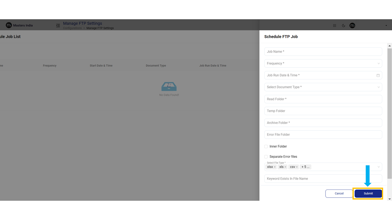
Task: Remove the xls file type tag
Action: point(285,167)
